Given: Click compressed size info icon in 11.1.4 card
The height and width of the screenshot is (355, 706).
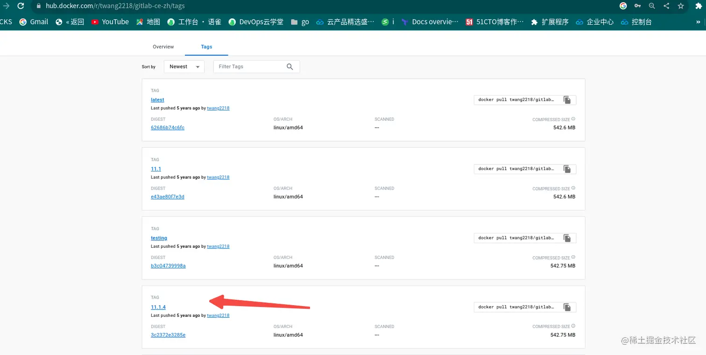Looking at the screenshot, I should [x=573, y=326].
